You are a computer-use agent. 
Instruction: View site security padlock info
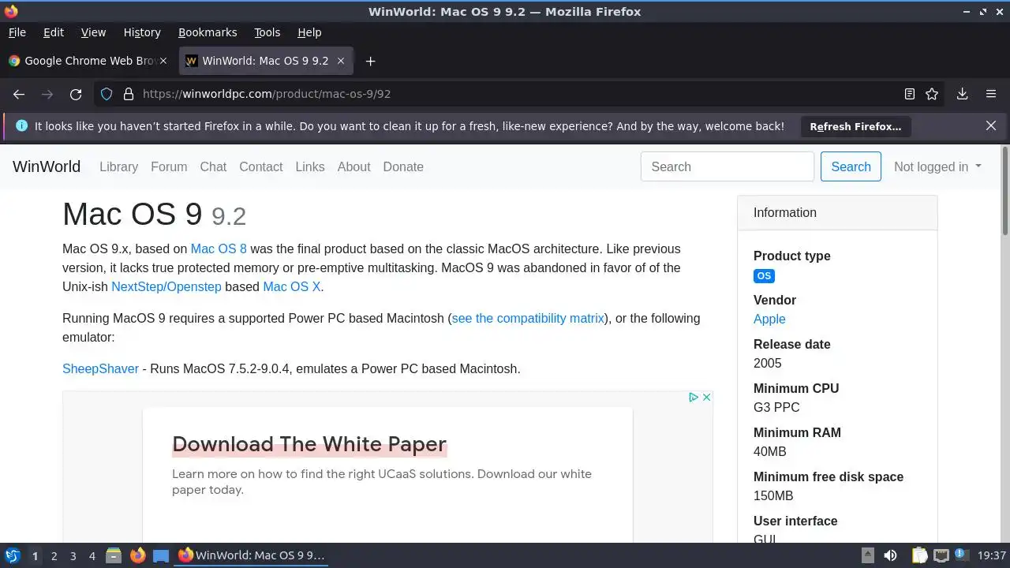[129, 94]
